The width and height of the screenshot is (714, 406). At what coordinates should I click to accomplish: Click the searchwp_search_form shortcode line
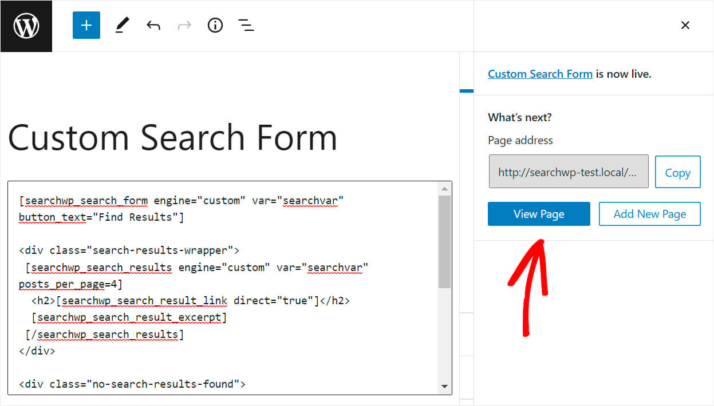181,201
